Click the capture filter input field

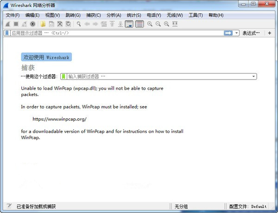(159, 76)
